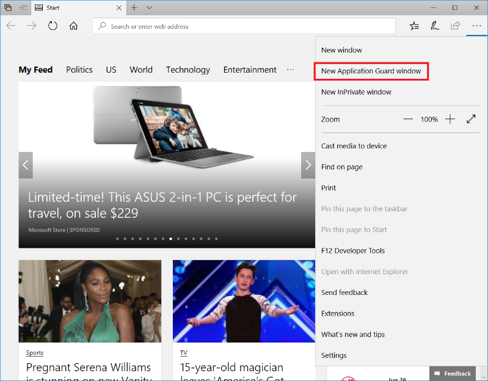Open a new tab with plus icon

pos(134,8)
